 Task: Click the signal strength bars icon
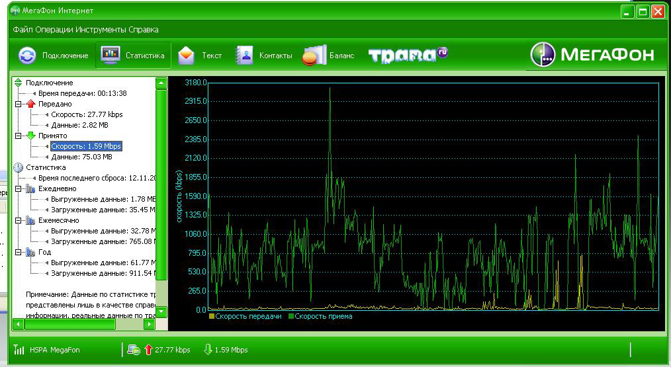[19, 349]
